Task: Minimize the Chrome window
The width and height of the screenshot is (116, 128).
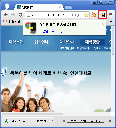Action: point(94,3)
